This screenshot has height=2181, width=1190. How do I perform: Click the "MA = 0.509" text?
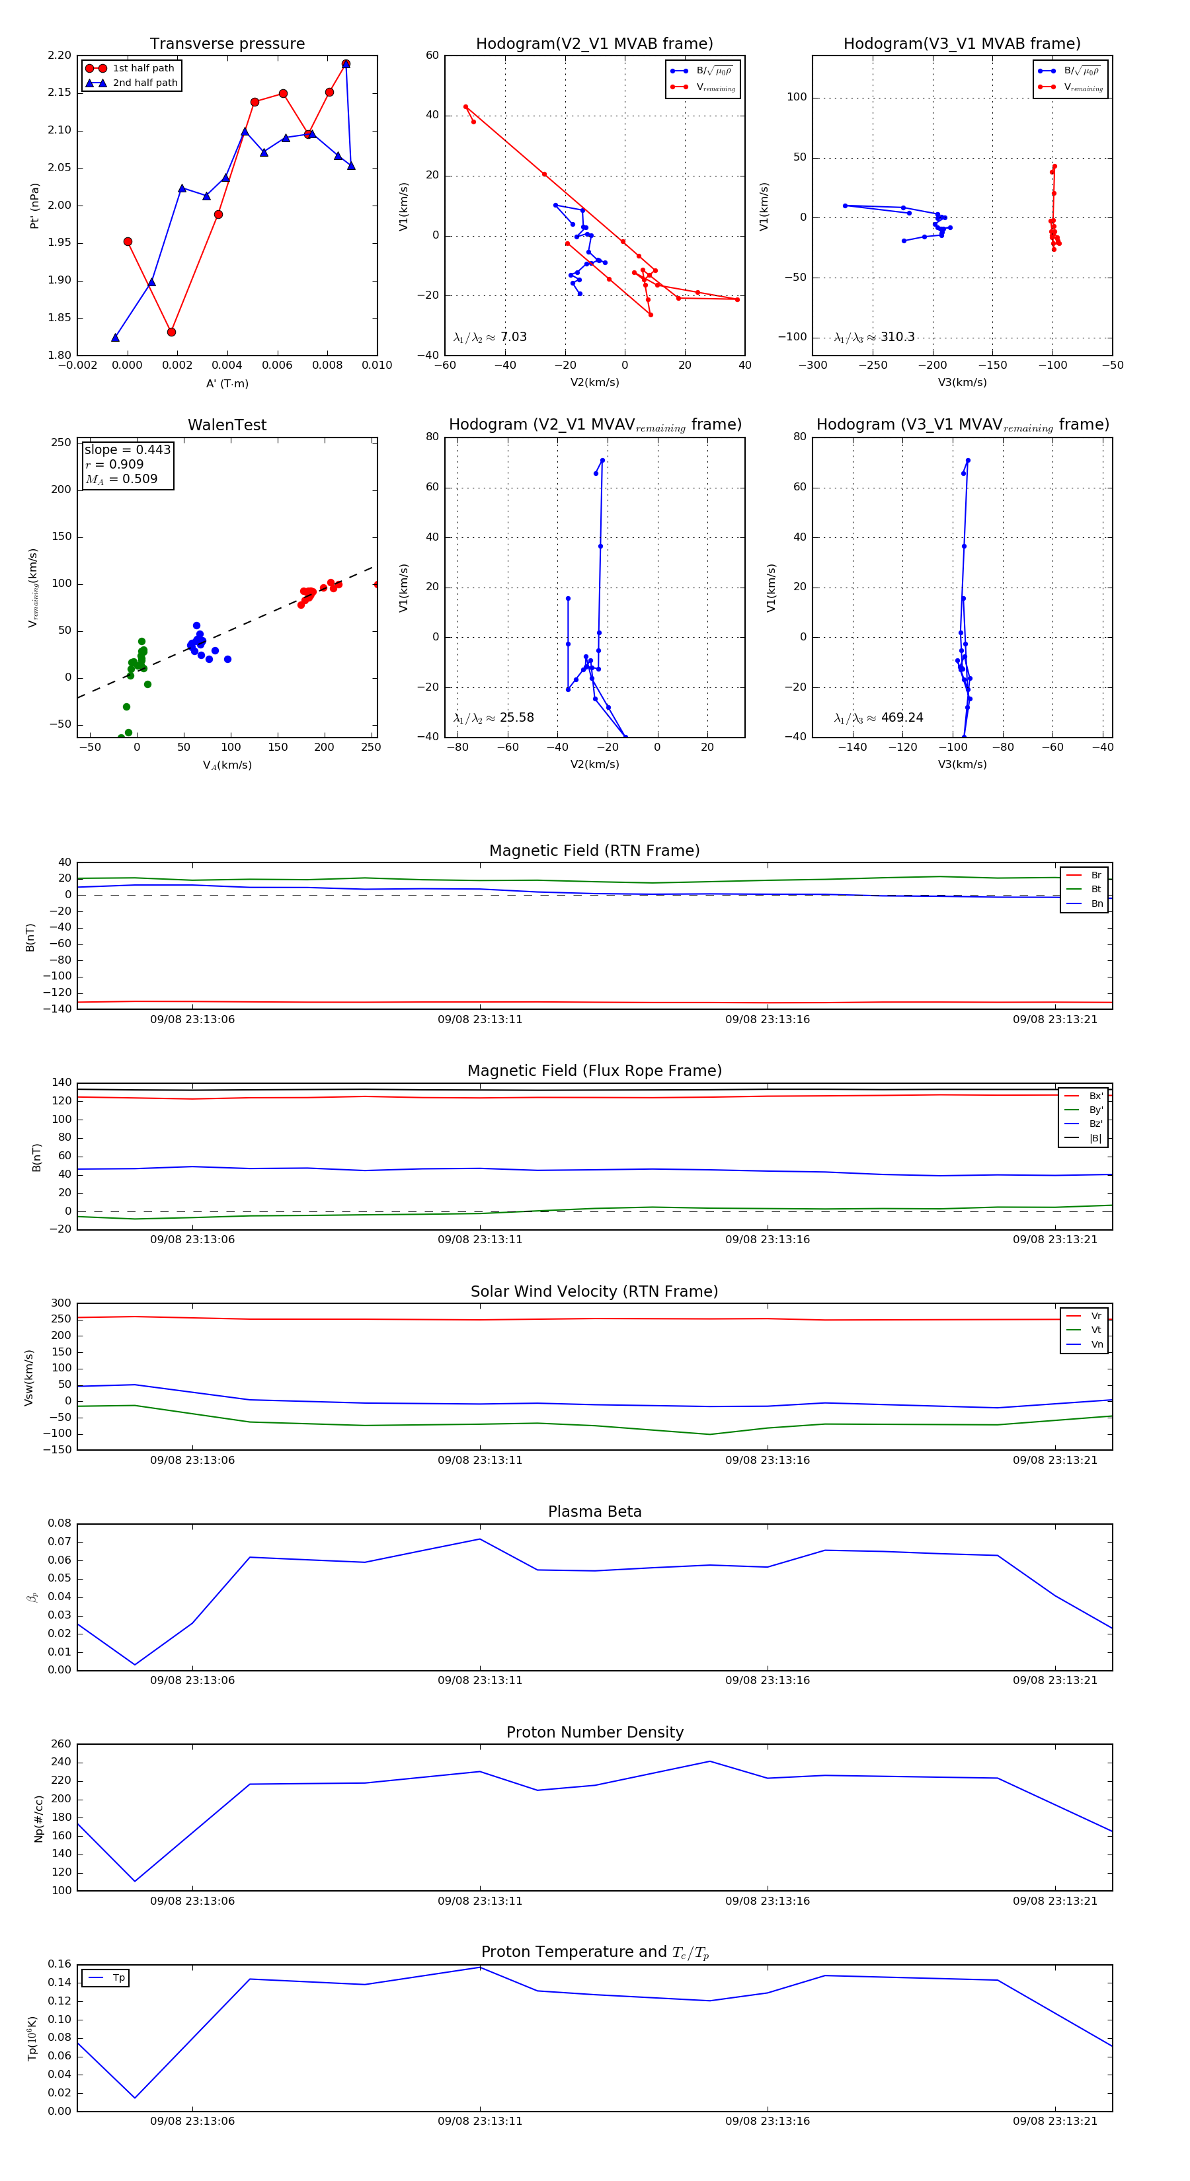121,479
